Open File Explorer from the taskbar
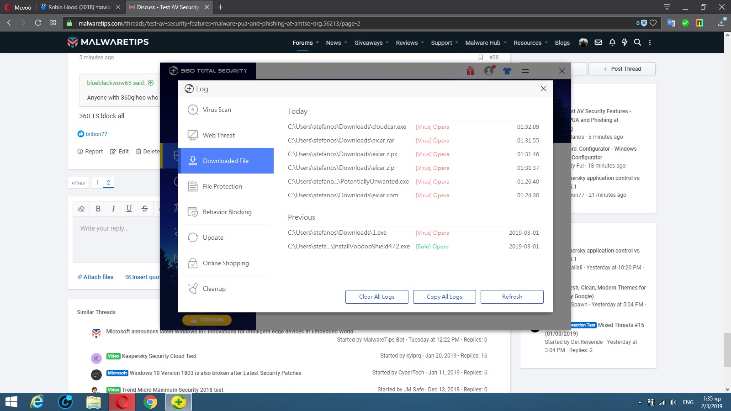The height and width of the screenshot is (411, 731). coord(94,402)
